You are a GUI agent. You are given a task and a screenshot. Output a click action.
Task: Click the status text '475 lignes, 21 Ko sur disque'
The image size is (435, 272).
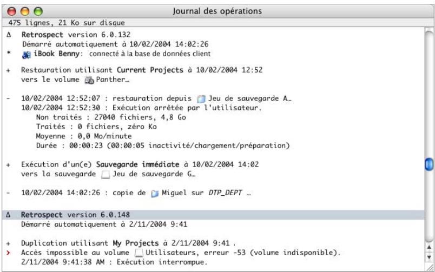(67, 23)
